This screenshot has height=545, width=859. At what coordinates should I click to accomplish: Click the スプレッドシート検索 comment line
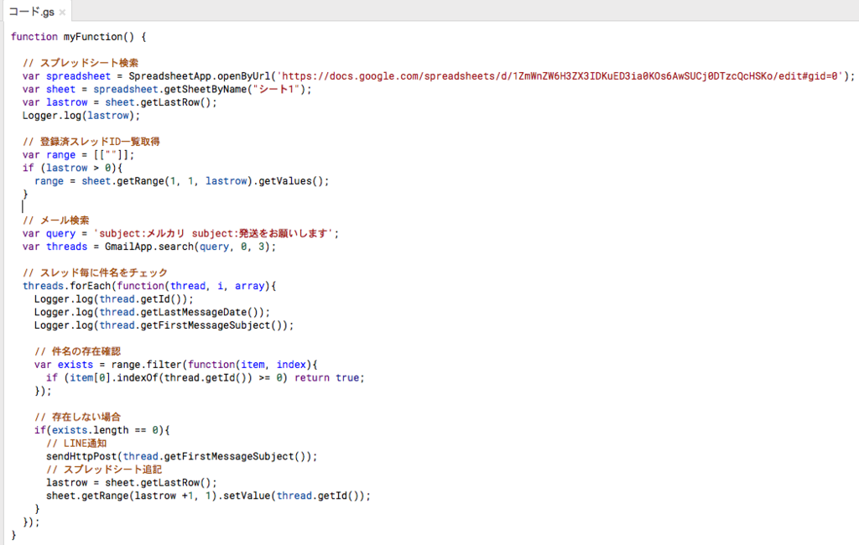point(81,63)
